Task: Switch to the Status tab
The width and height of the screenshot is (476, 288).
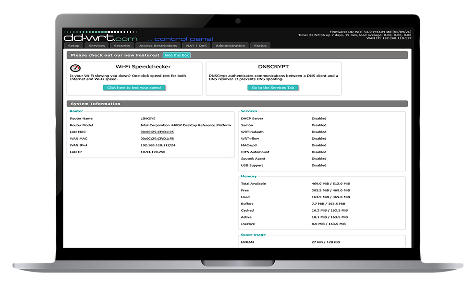Action: 260,46
